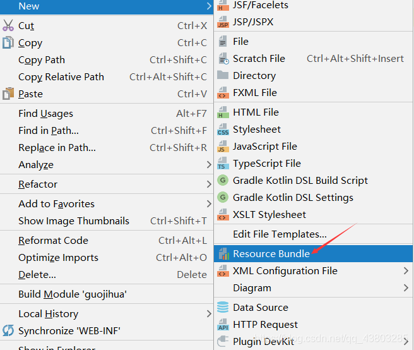Select Reformat Code menu entry
The height and width of the screenshot is (350, 414).
click(107, 240)
